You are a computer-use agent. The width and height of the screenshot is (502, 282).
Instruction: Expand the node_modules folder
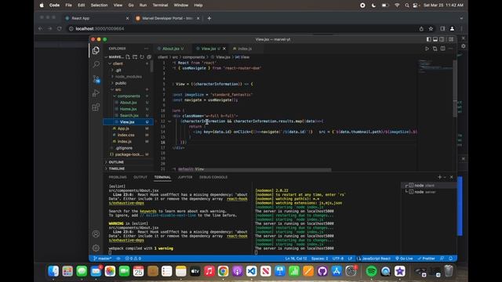pos(128,77)
